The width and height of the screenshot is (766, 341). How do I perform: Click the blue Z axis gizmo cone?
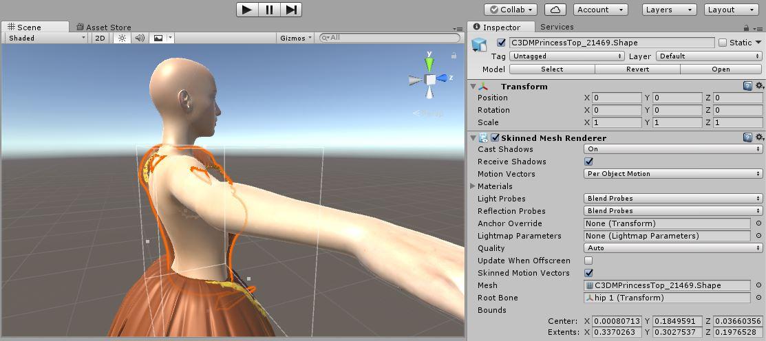pos(442,78)
